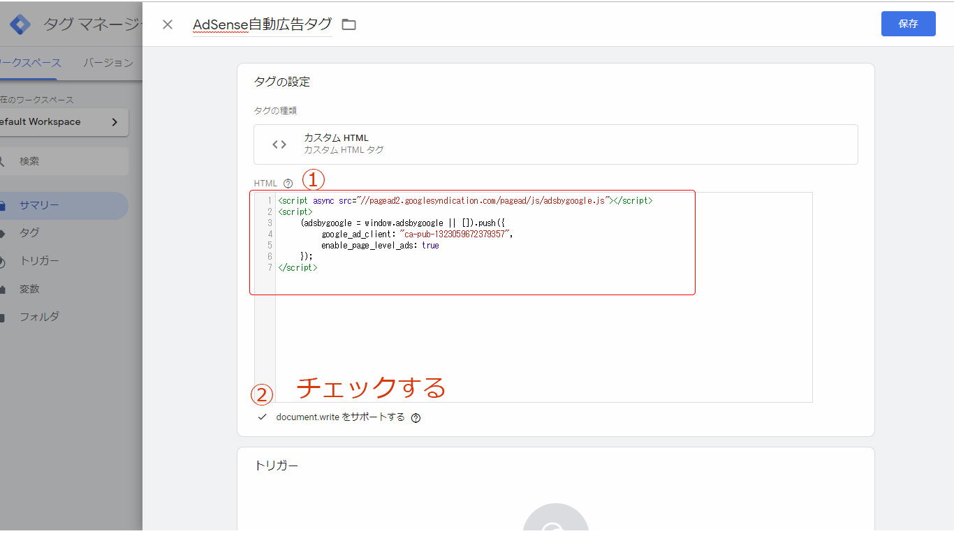The width and height of the screenshot is (954, 536).
Task: Save the tag with 保存 button
Action: point(908,24)
